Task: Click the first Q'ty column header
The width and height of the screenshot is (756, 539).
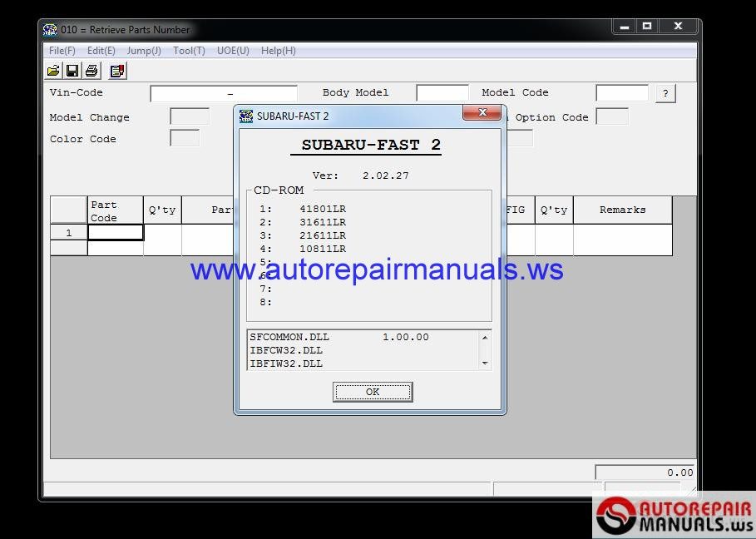Action: pyautogui.click(x=162, y=210)
